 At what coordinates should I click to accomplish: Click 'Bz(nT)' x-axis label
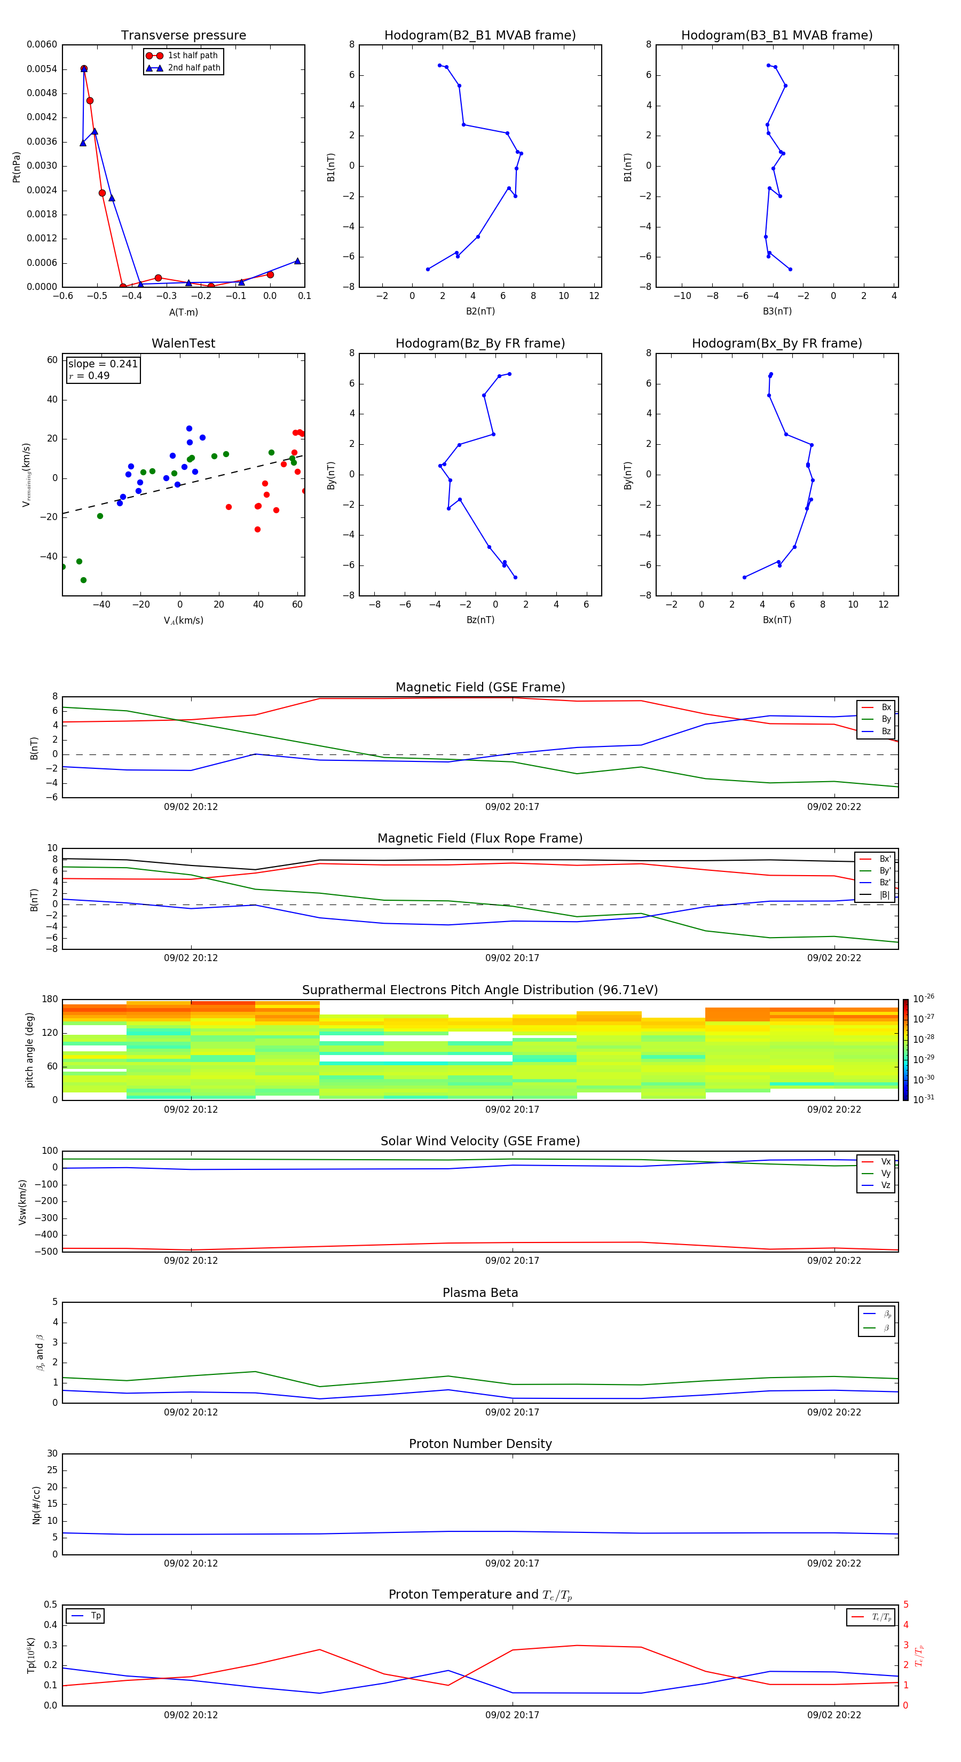pyautogui.click(x=480, y=620)
